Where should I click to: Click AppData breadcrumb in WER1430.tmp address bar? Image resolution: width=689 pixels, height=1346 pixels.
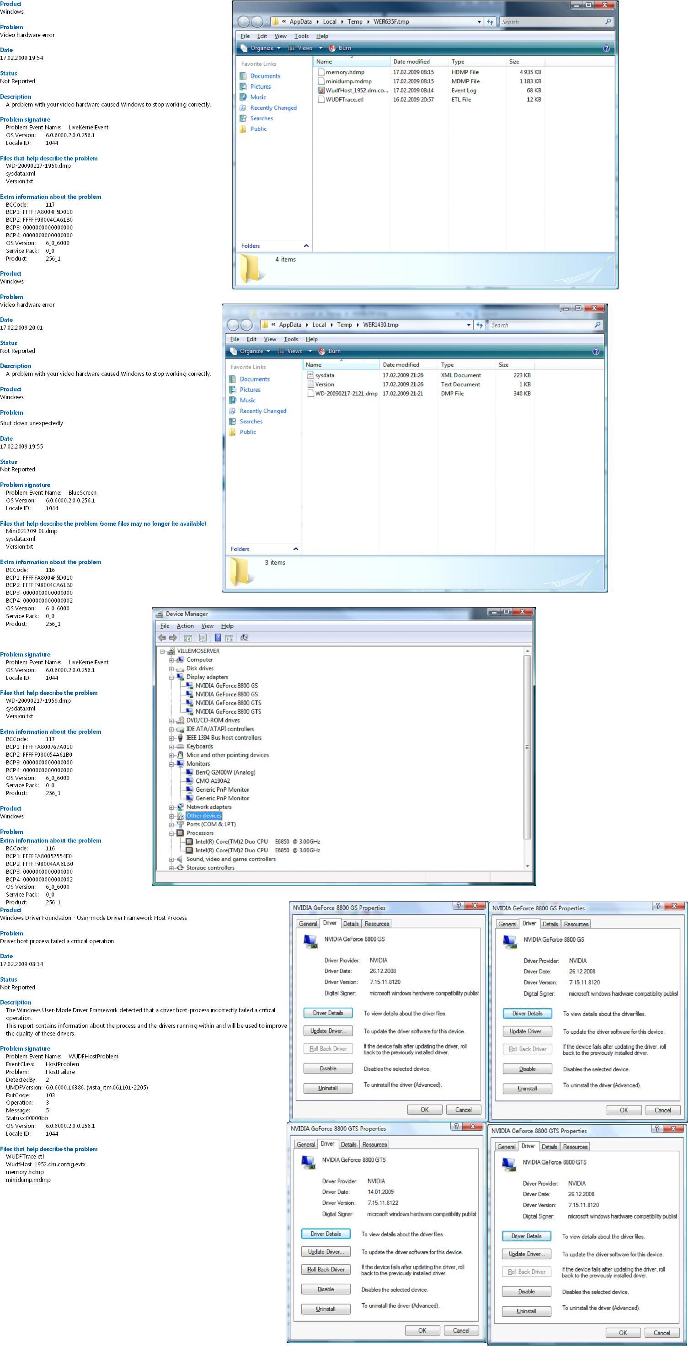point(290,325)
